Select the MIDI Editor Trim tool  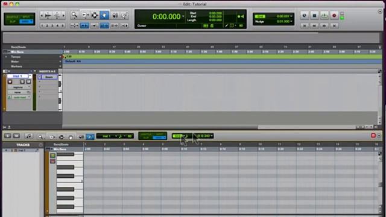pyautogui.click(x=52, y=137)
